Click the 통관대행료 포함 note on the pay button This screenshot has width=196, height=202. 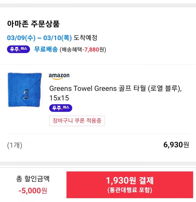(129, 190)
